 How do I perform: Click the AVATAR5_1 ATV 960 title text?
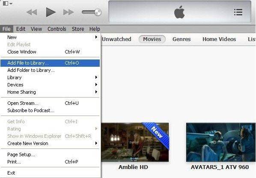pyautogui.click(x=220, y=167)
